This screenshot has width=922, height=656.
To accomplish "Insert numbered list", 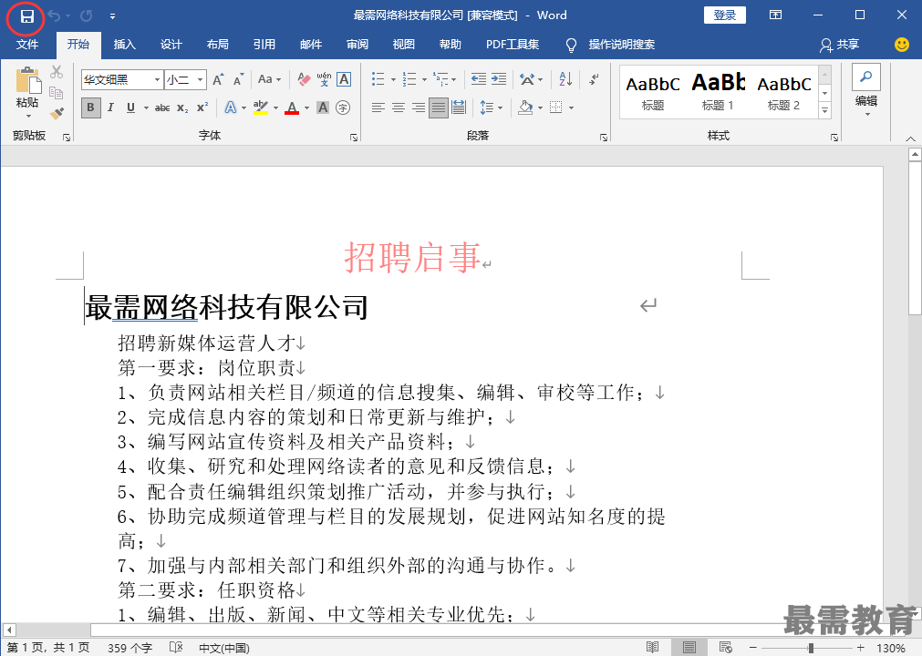I will [409, 79].
